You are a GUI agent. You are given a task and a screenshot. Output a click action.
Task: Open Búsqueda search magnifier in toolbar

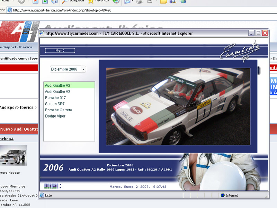(65, 1)
